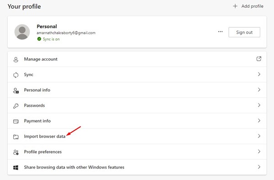
Task: Click the Sync circular arrows icon
Action: coord(16,75)
